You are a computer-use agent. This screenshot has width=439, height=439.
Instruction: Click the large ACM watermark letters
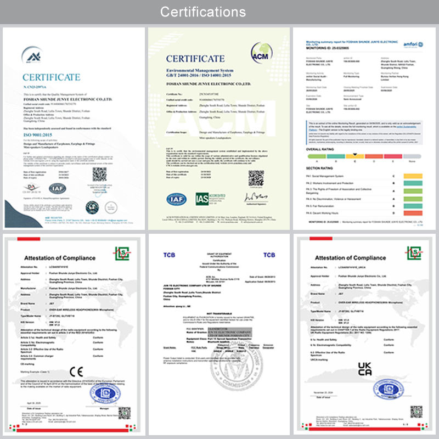pos(220,119)
